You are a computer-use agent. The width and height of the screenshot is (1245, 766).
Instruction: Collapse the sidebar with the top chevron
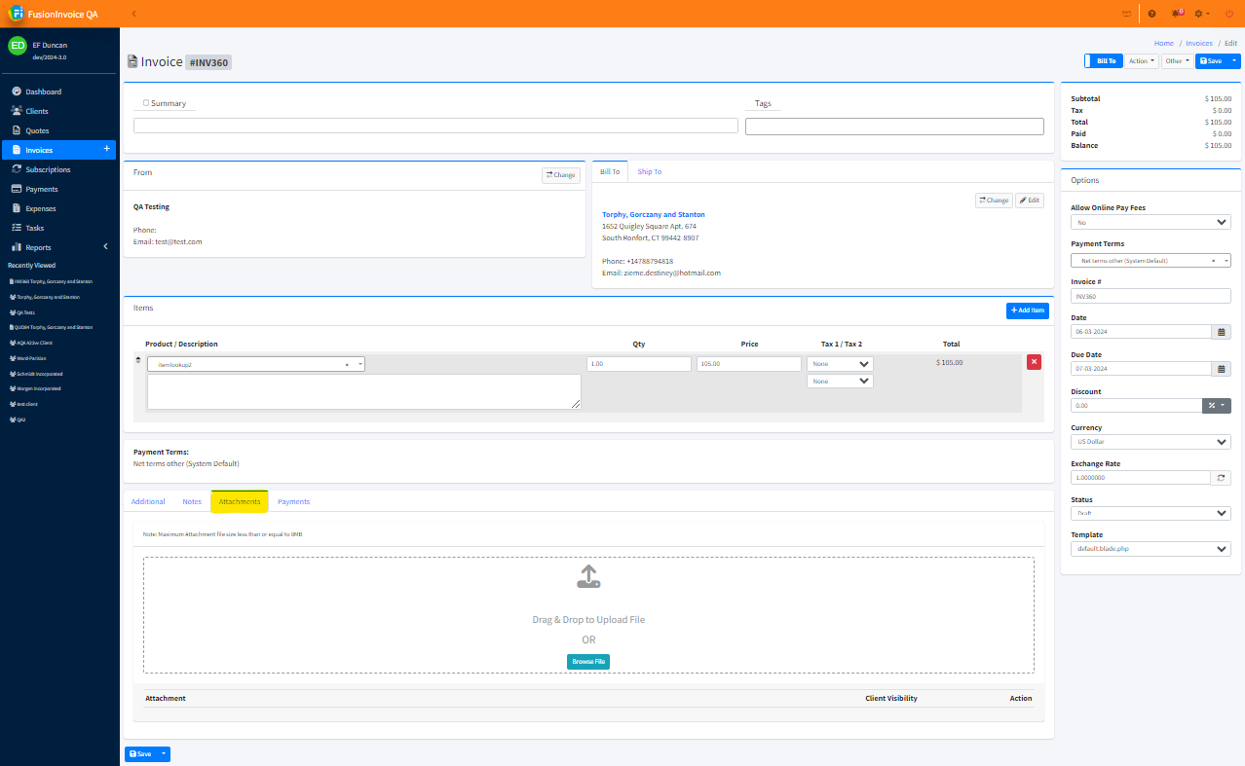point(133,14)
